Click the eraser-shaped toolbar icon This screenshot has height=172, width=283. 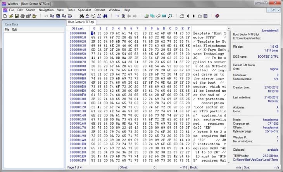(x=158, y=16)
